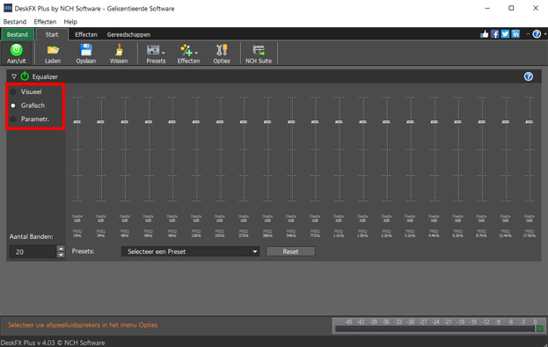Click the thumbs-up like icon

point(485,34)
